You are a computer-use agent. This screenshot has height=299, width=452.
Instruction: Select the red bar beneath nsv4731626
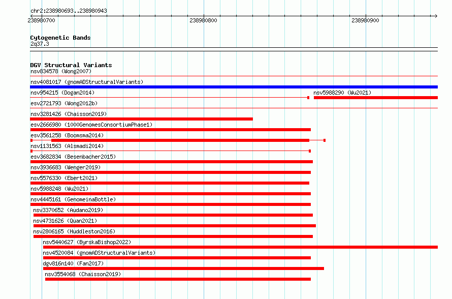tap(174, 226)
